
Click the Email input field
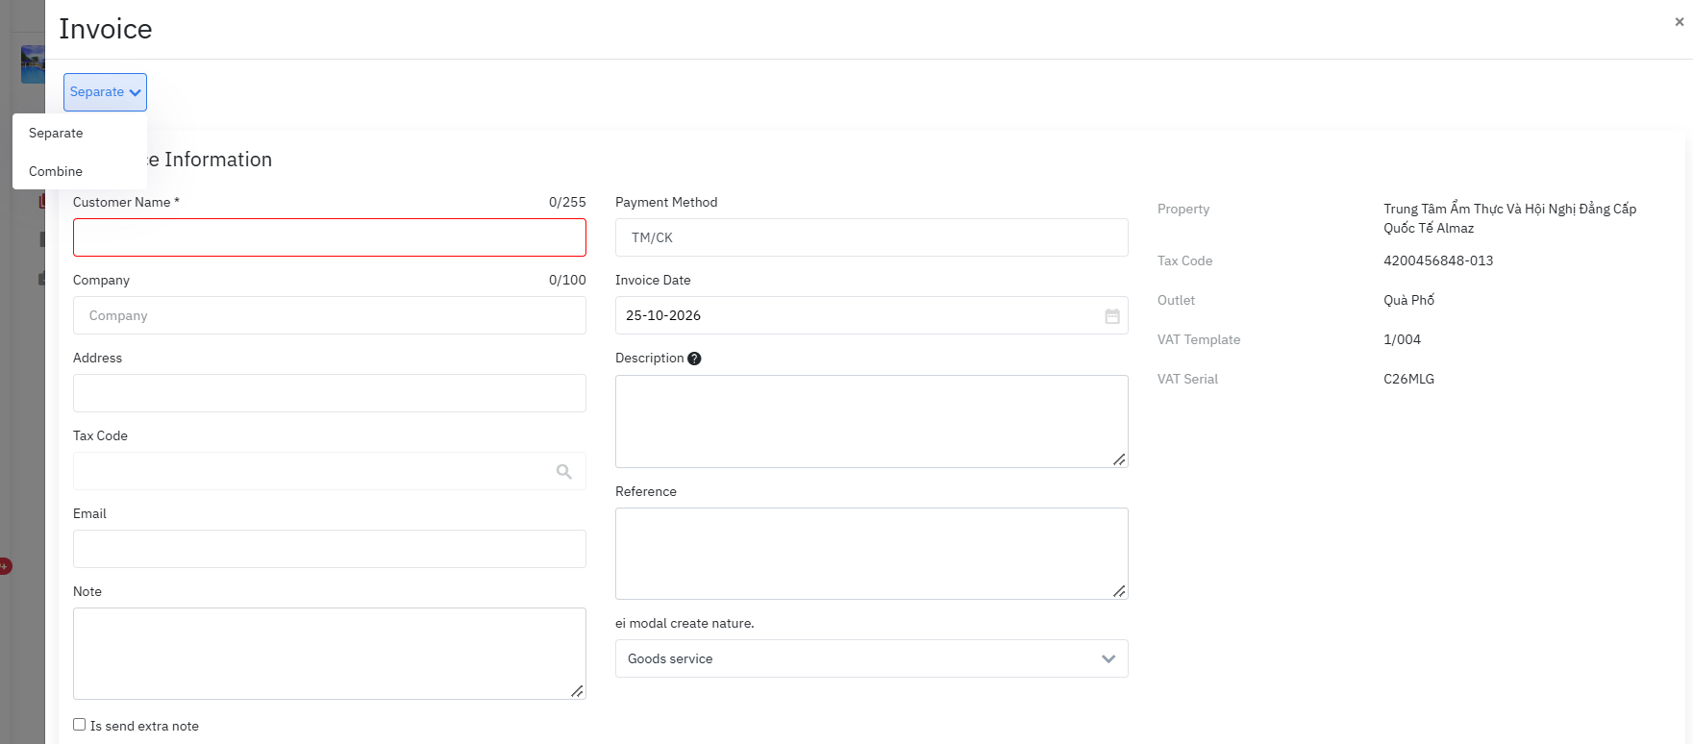[x=330, y=549]
